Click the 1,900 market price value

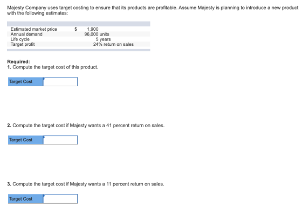(93, 29)
